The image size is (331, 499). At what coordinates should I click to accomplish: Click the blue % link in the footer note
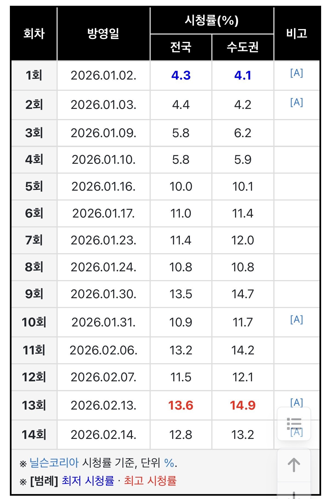point(169,463)
